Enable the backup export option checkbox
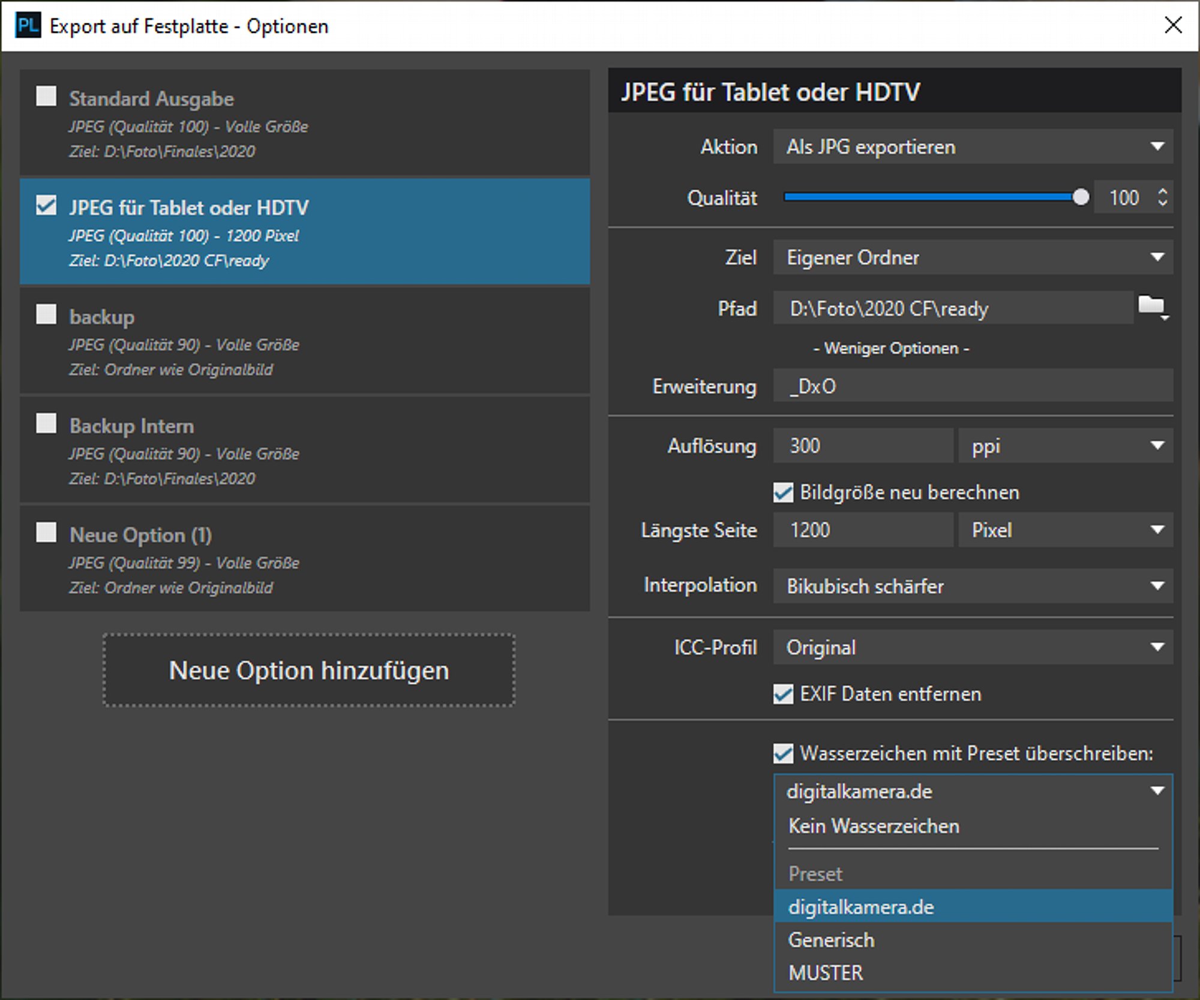The width and height of the screenshot is (1200, 1000). tap(46, 314)
